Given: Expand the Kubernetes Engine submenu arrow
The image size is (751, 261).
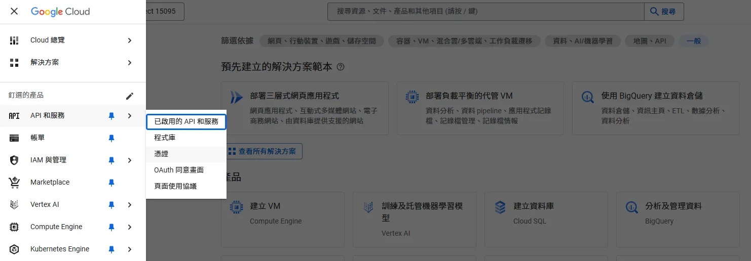Looking at the screenshot, I should point(130,249).
